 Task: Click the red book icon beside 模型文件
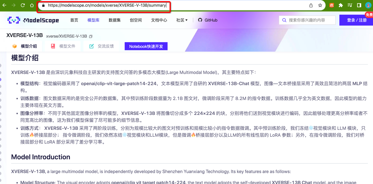[53, 46]
